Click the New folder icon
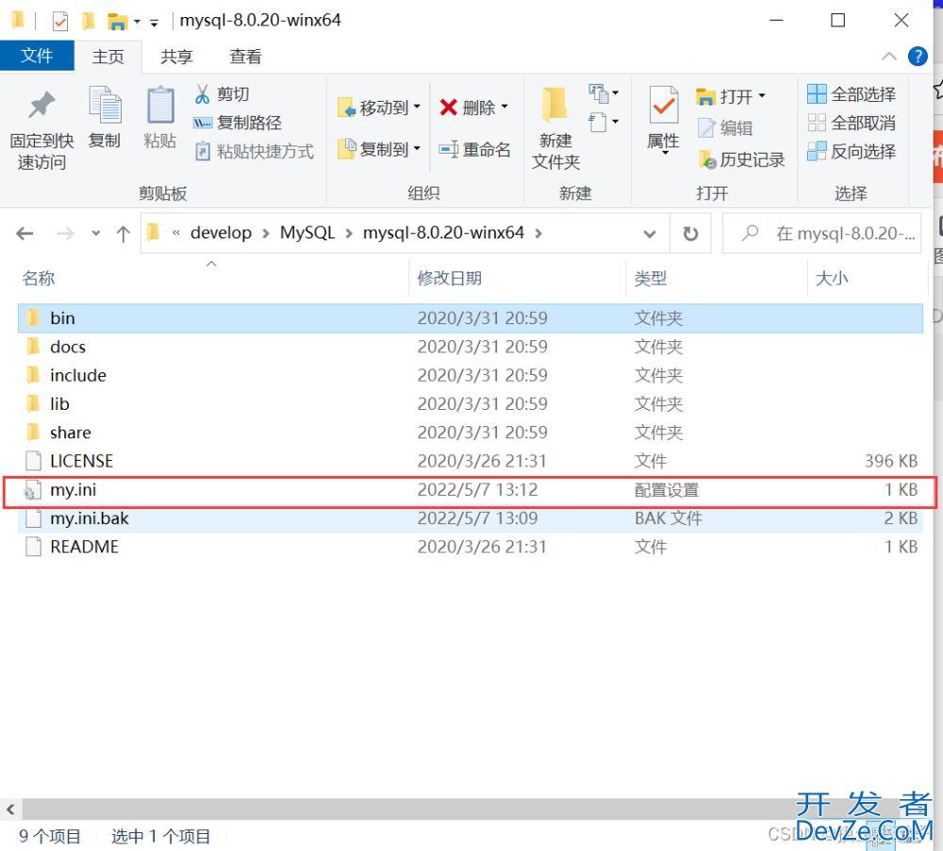The height and width of the screenshot is (851, 943). [554, 105]
